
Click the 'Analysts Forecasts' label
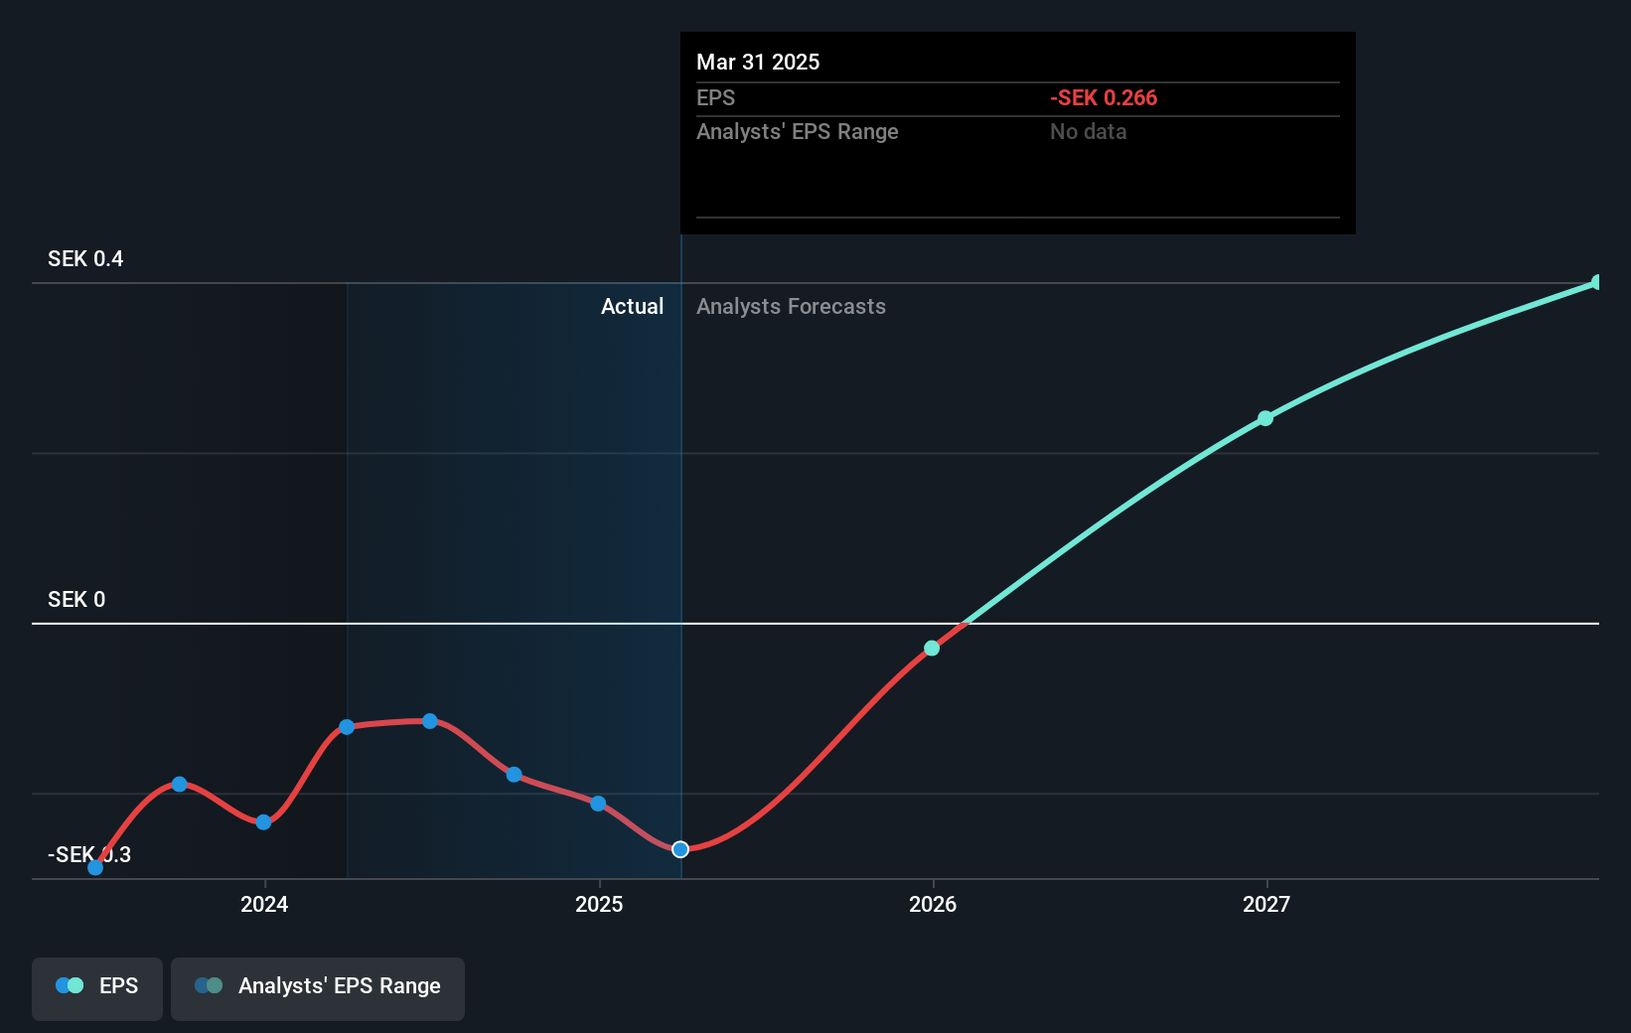[x=791, y=307]
